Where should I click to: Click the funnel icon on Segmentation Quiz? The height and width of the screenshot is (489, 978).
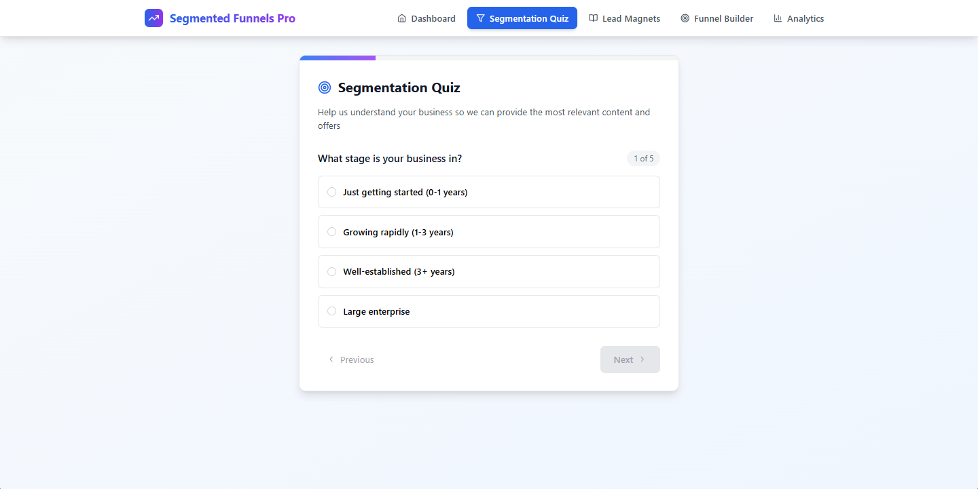pos(480,18)
